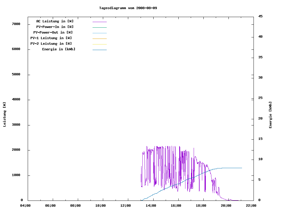The height and width of the screenshot is (212, 283).
Task: Select the AC Leistung legend label
Action: click(55, 21)
